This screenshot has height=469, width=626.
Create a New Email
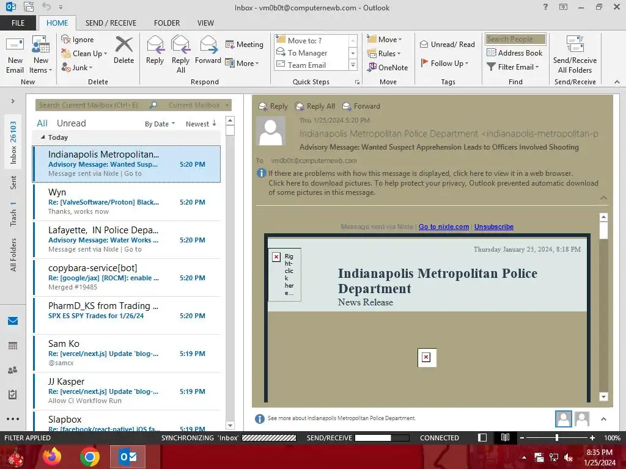point(15,55)
